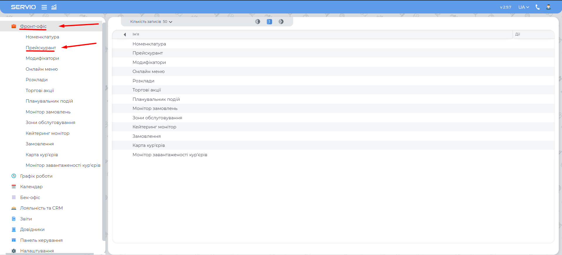The height and width of the screenshot is (255, 562).
Task: Open Бек-офіс section in sidebar
Action: 30,198
